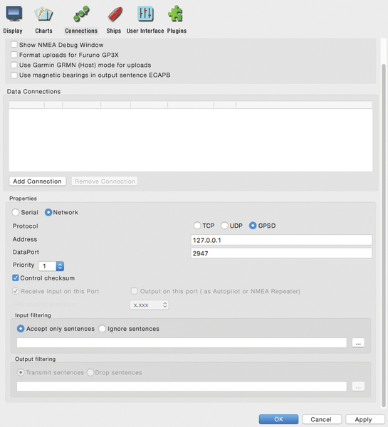Enable Show NMEA Debug Window checkbox

[x=14, y=44]
